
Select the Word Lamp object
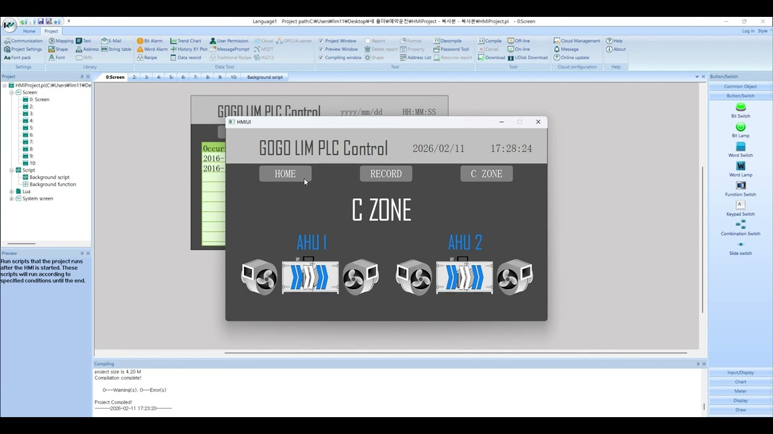tap(740, 169)
